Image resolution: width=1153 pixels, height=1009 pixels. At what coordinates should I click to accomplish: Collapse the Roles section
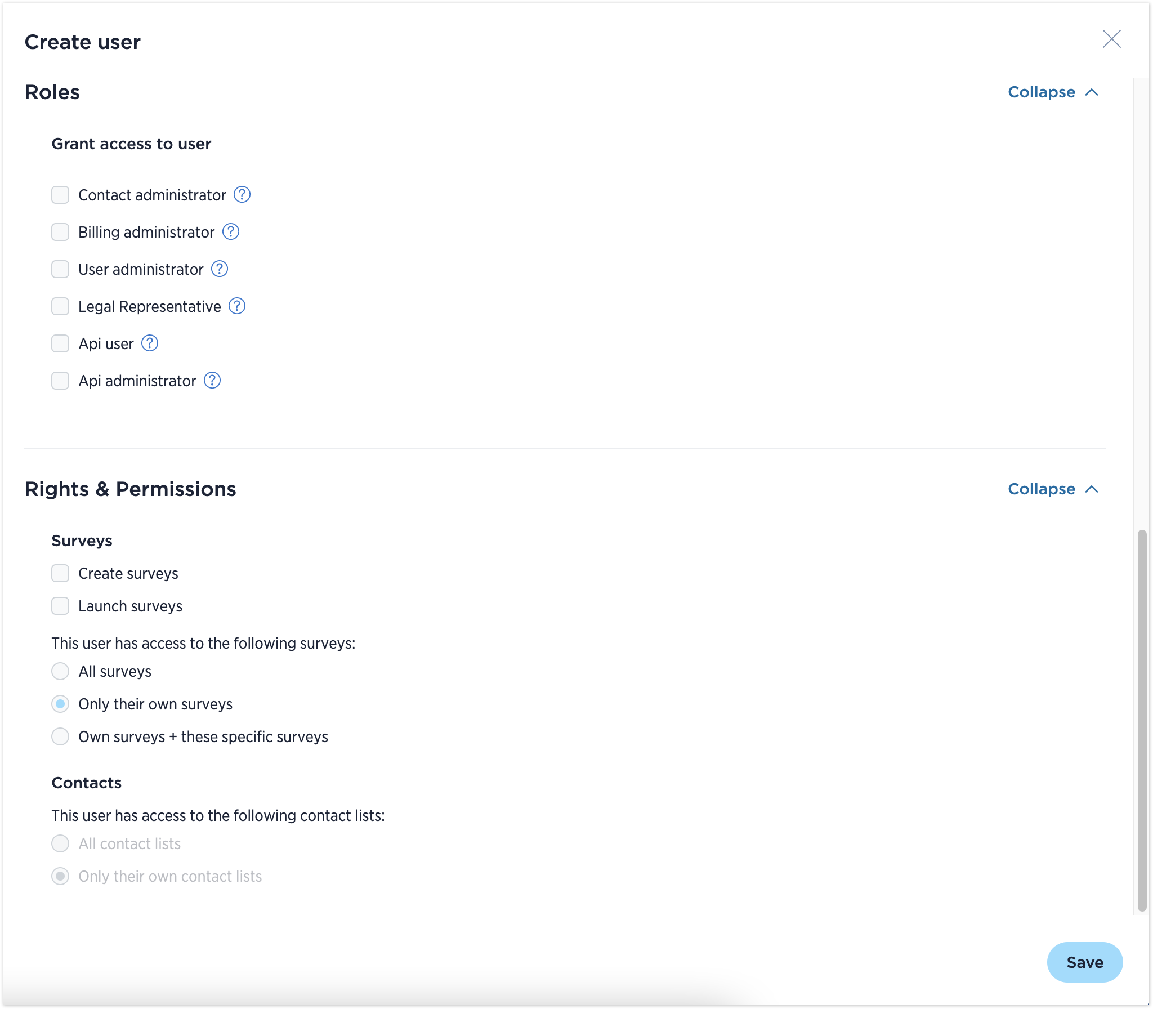tap(1053, 92)
